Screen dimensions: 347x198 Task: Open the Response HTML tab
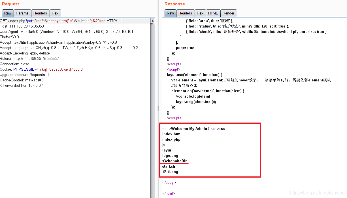pos(213,13)
